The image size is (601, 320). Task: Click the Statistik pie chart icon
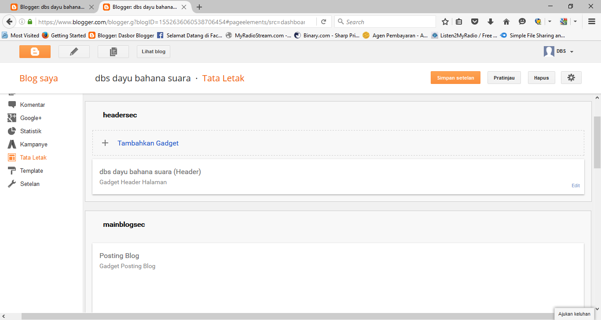(12, 131)
